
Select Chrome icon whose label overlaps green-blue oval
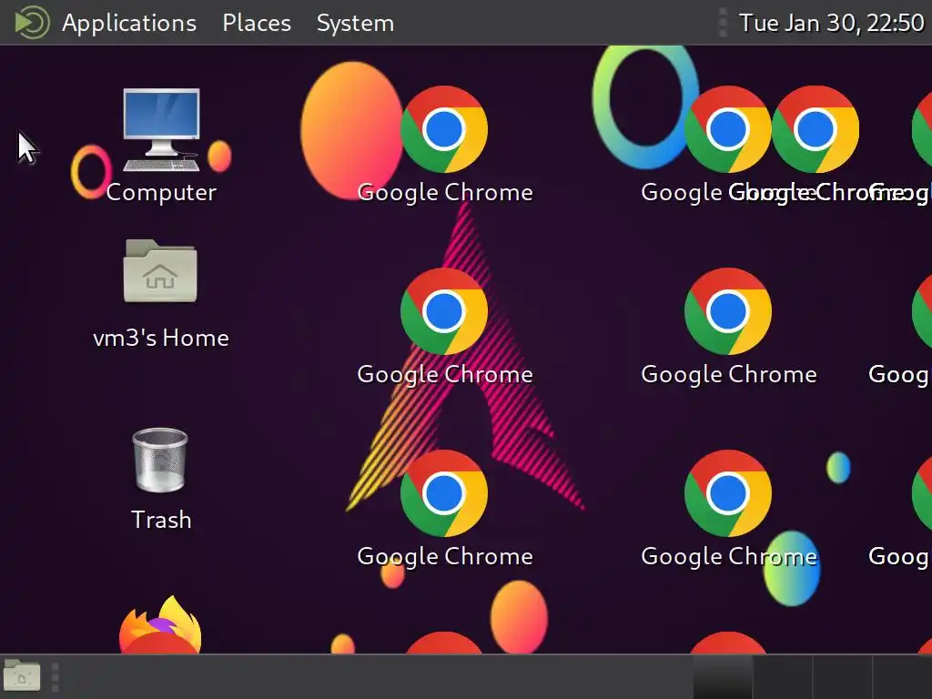[x=728, y=493]
